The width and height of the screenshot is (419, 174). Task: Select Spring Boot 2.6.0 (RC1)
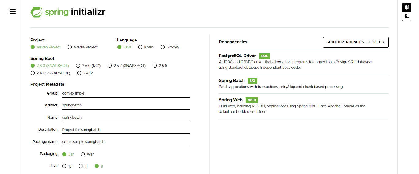click(78, 66)
